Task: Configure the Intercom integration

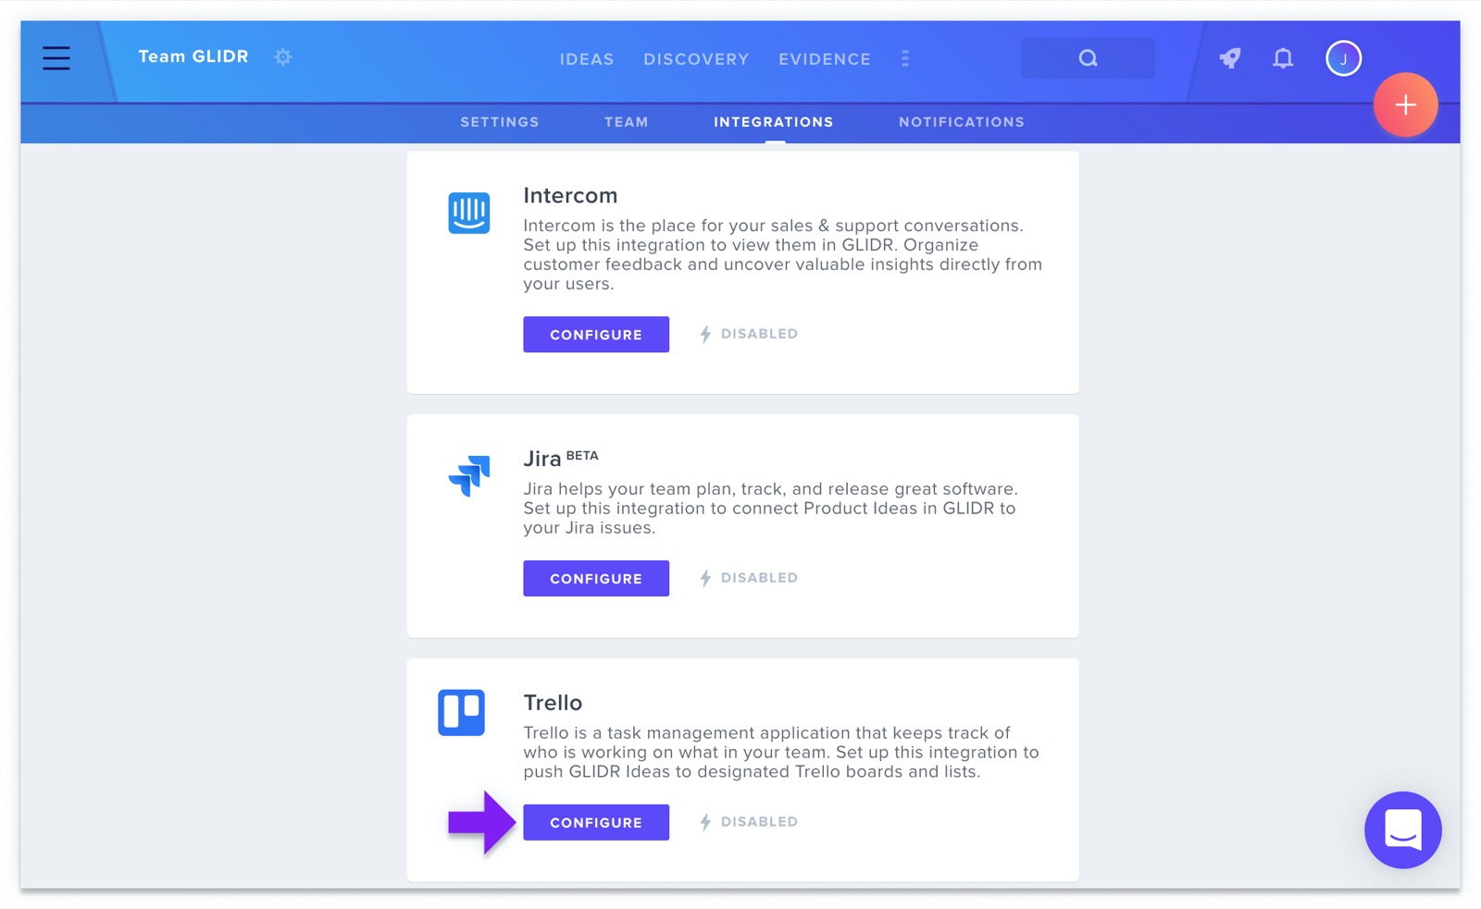Action: point(596,335)
